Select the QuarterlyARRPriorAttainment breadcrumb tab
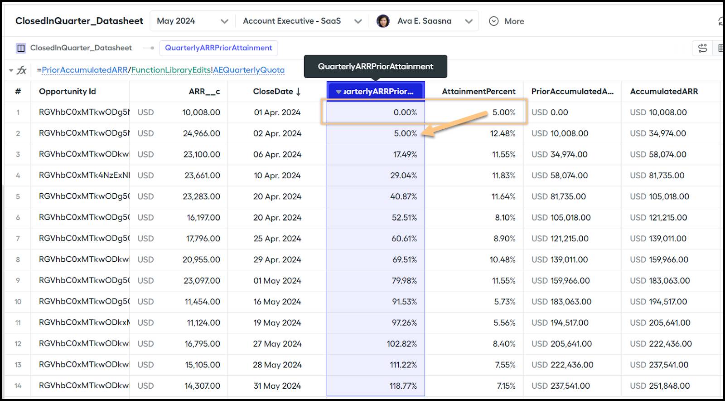The image size is (725, 401). click(x=218, y=48)
